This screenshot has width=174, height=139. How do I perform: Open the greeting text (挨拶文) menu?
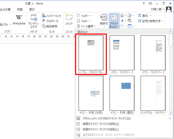click(104, 21)
